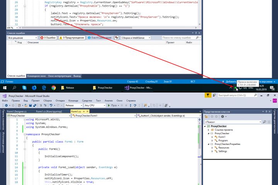The height and width of the screenshot is (185, 278).
Task: Click the green Пуск start button
Action: 114,105
